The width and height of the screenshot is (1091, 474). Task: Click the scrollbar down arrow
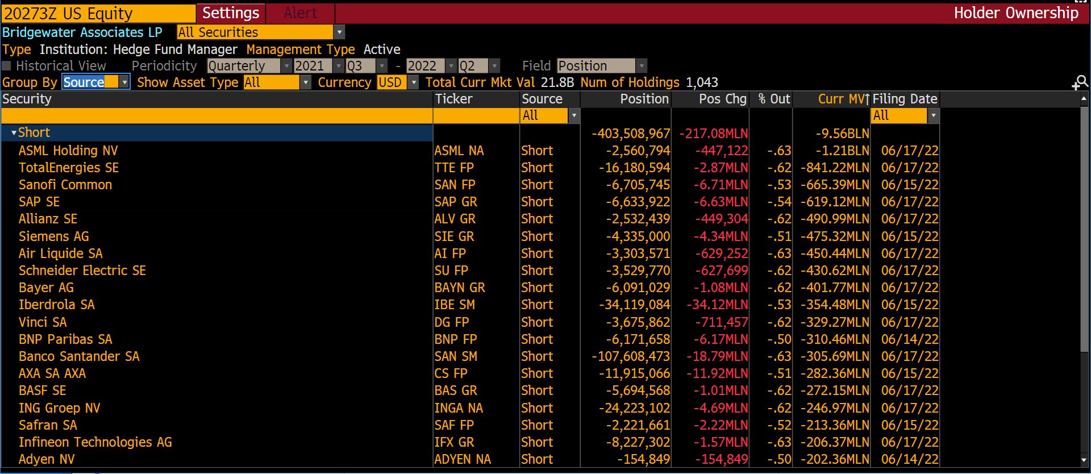pos(1084,460)
